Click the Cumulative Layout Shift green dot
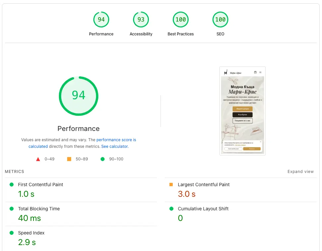The height and width of the screenshot is (251, 322). pos(171,209)
